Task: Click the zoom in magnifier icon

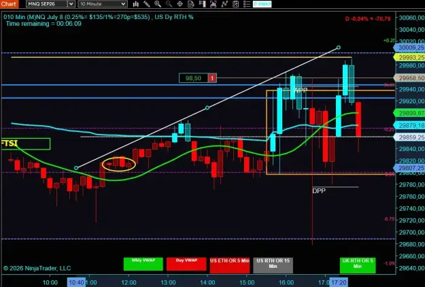Action: 158,4
